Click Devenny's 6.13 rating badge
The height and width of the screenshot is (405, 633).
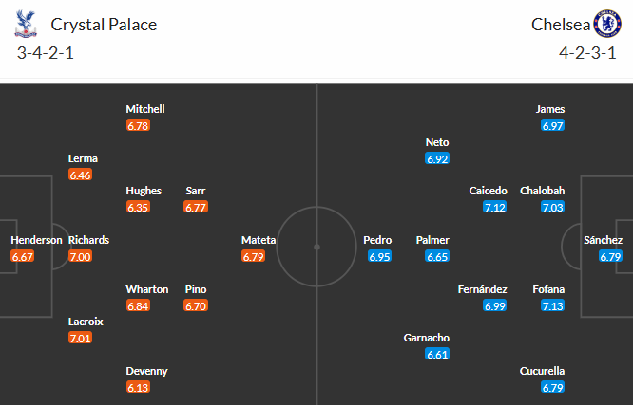pos(139,387)
